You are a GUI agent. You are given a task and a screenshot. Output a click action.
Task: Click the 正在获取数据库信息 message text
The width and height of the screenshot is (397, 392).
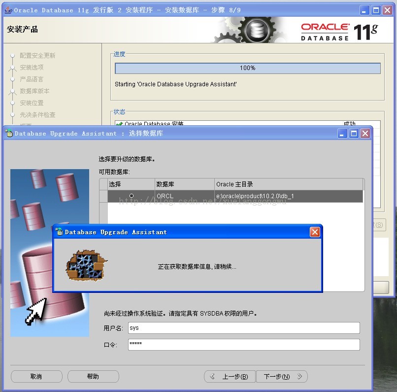(x=197, y=267)
